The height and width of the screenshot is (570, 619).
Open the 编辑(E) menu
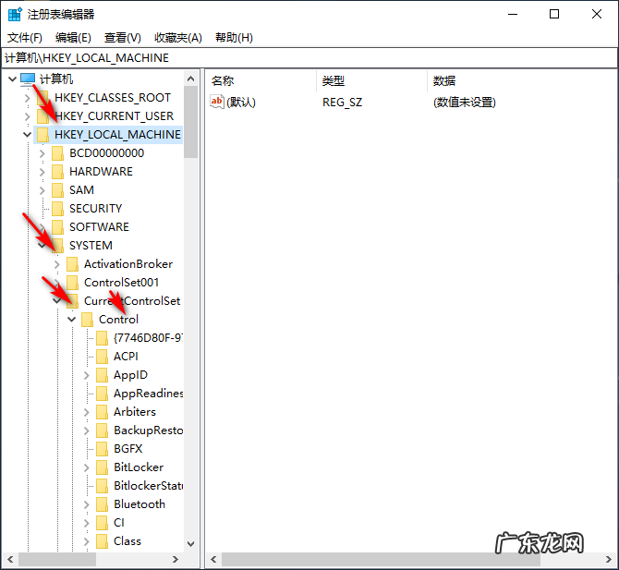pyautogui.click(x=73, y=38)
